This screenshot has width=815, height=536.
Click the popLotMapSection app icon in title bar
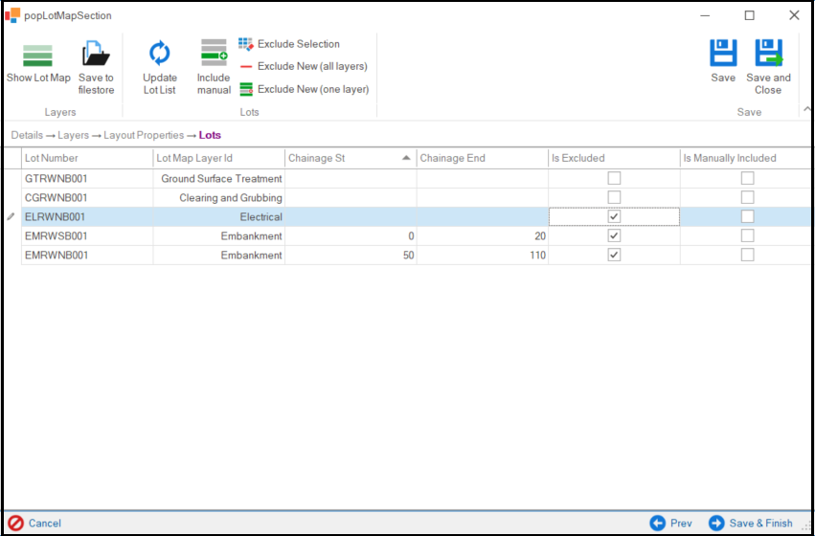[x=12, y=15]
